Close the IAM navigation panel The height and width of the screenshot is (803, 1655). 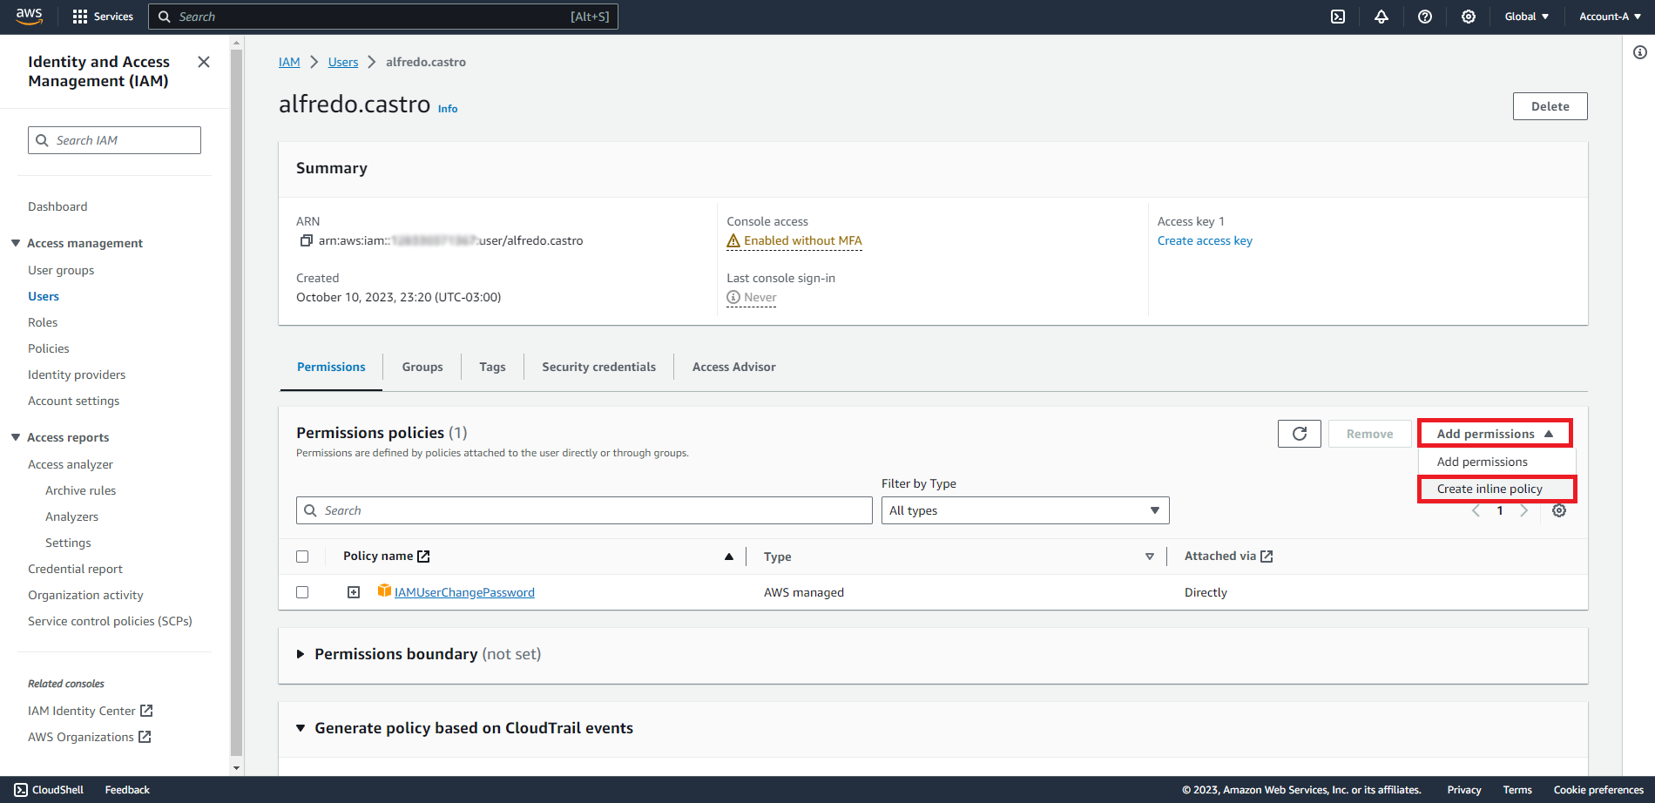(204, 62)
